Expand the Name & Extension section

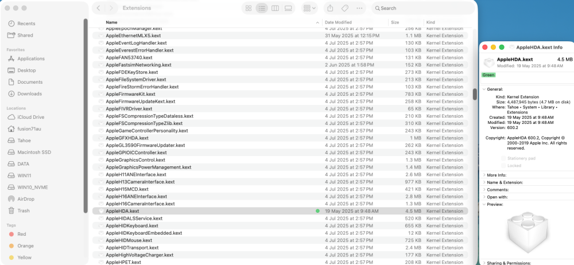[484, 182]
